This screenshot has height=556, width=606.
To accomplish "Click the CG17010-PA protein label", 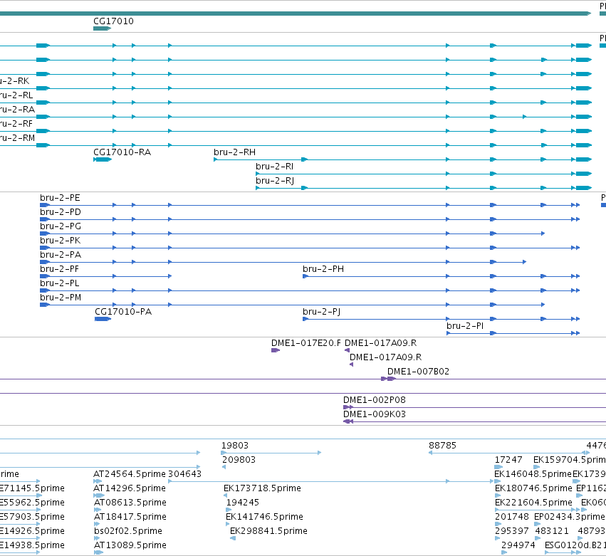I will [123, 312].
